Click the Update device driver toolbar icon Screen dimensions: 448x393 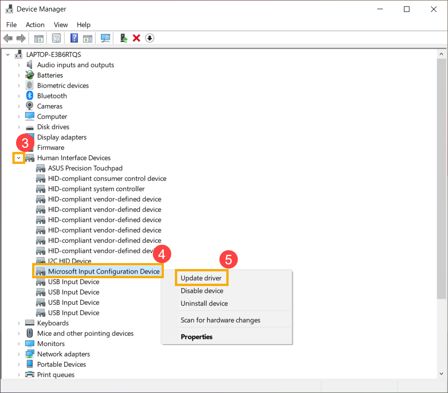(x=123, y=38)
